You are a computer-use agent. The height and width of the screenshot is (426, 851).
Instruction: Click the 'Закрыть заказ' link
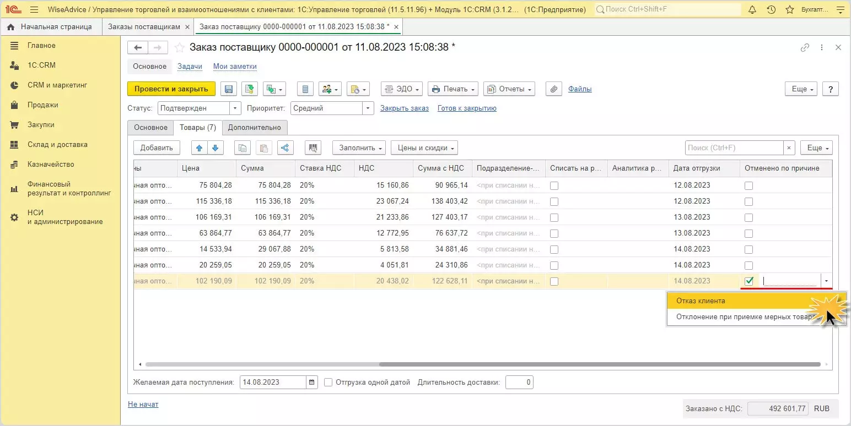[x=404, y=108]
